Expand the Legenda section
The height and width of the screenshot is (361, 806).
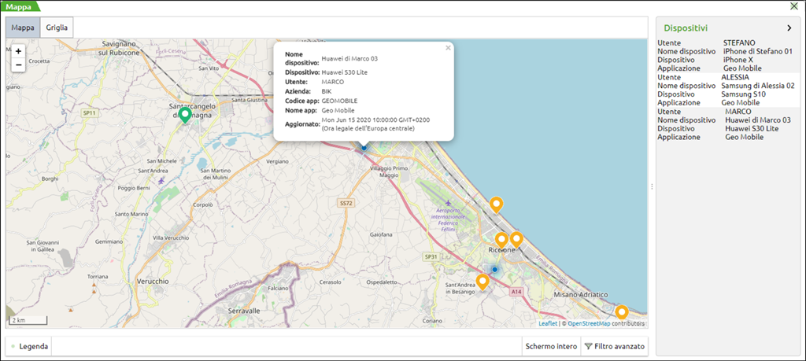pyautogui.click(x=28, y=346)
